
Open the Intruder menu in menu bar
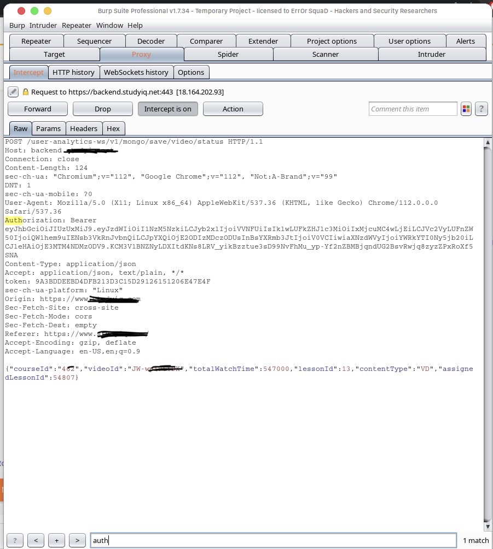[43, 25]
